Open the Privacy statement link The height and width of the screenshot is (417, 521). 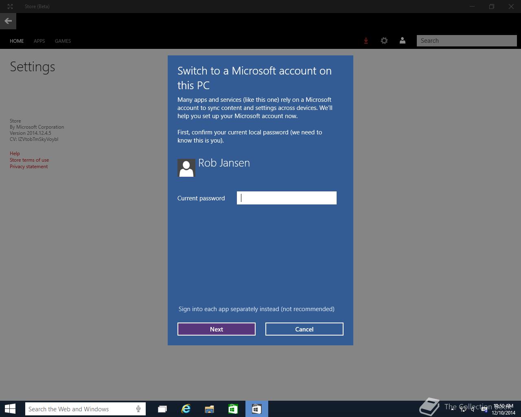pyautogui.click(x=28, y=167)
